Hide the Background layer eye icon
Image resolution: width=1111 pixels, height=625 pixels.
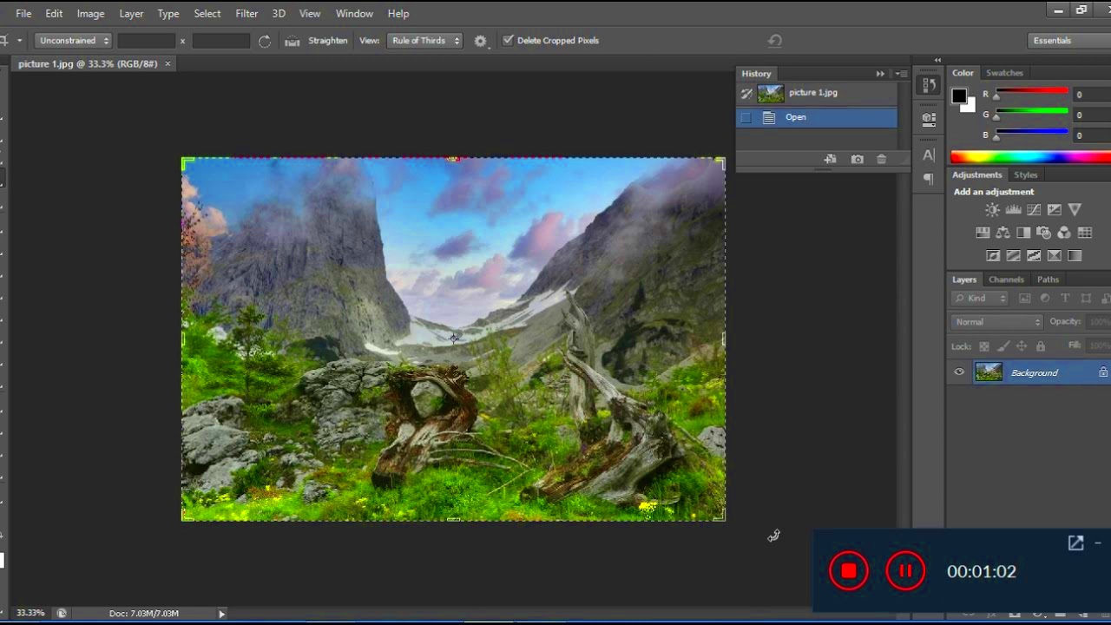tap(959, 372)
